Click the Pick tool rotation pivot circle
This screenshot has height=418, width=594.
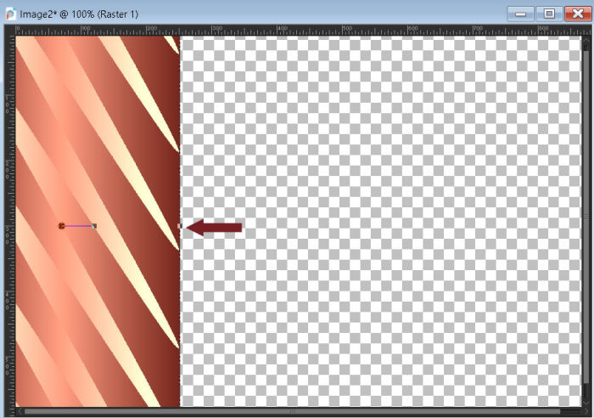coord(61,226)
